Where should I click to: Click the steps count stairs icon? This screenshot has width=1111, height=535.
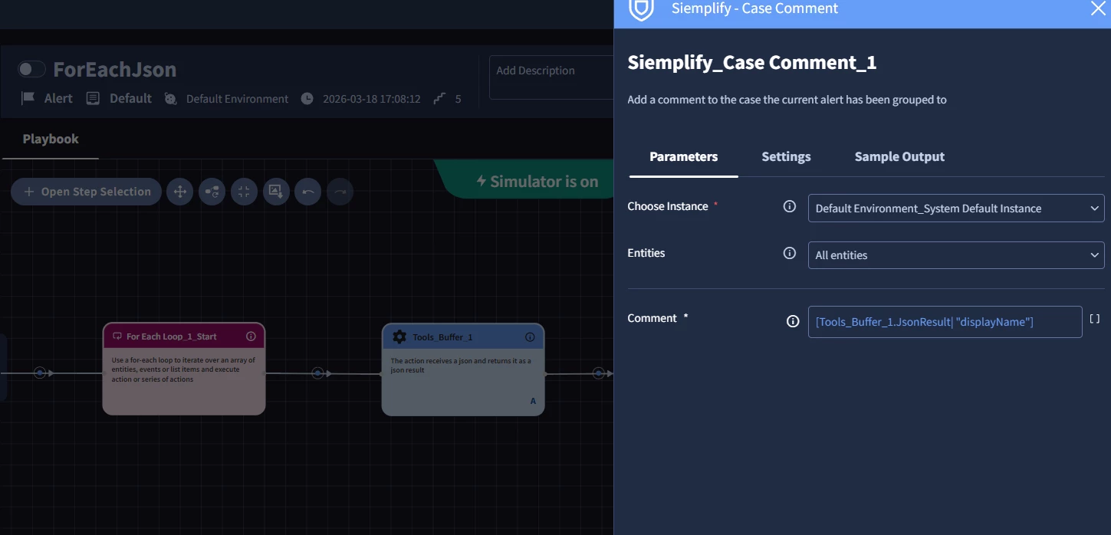pos(439,99)
